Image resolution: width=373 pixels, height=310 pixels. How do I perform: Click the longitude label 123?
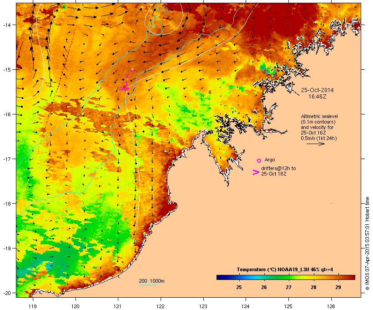[203, 306]
